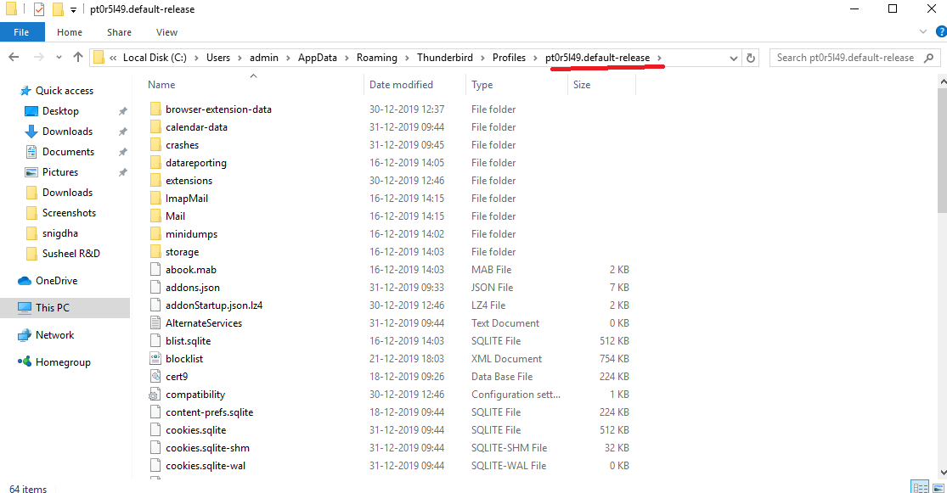Screen dimensions: 947x493
Task: Expand the address bar history dropdown
Action: (733, 58)
